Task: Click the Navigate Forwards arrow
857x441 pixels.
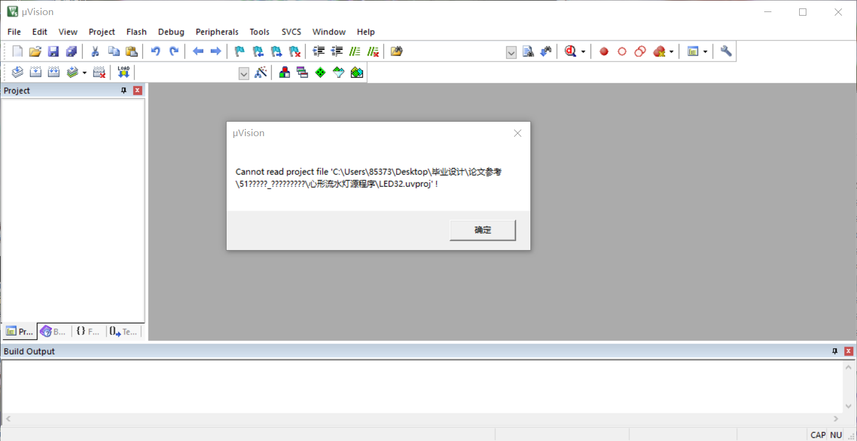Action: coord(215,51)
